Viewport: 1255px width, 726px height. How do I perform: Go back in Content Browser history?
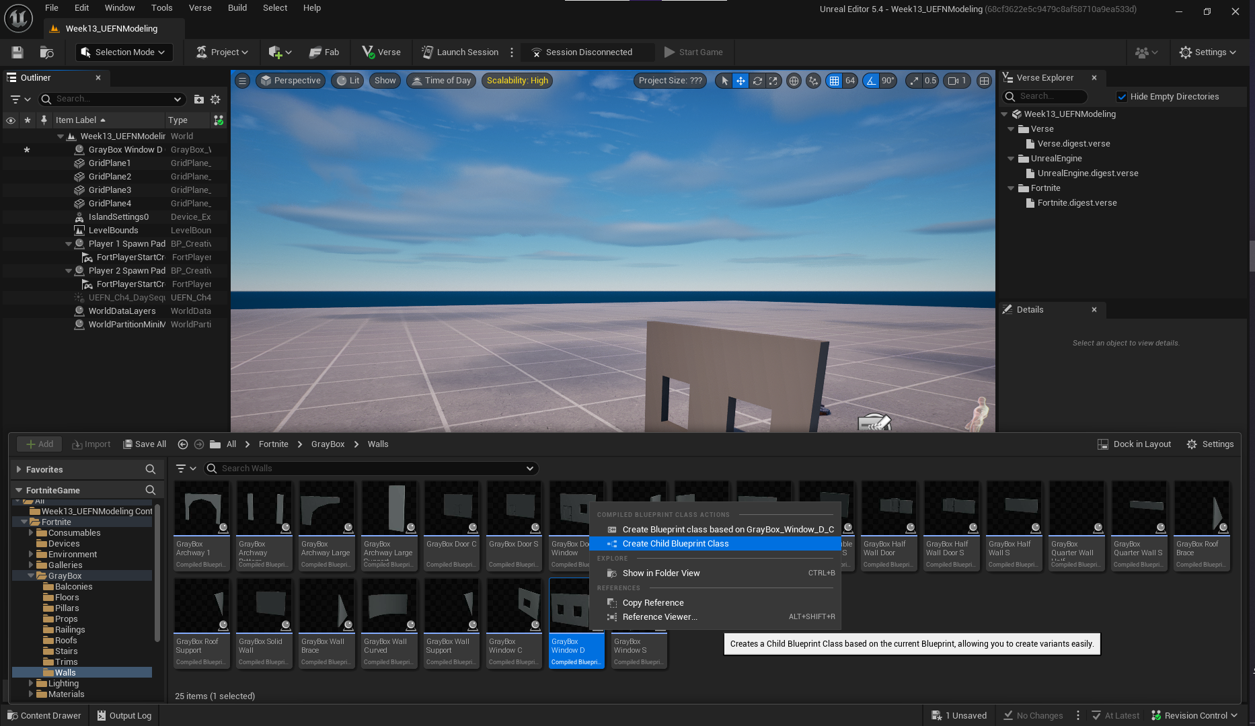[182, 444]
